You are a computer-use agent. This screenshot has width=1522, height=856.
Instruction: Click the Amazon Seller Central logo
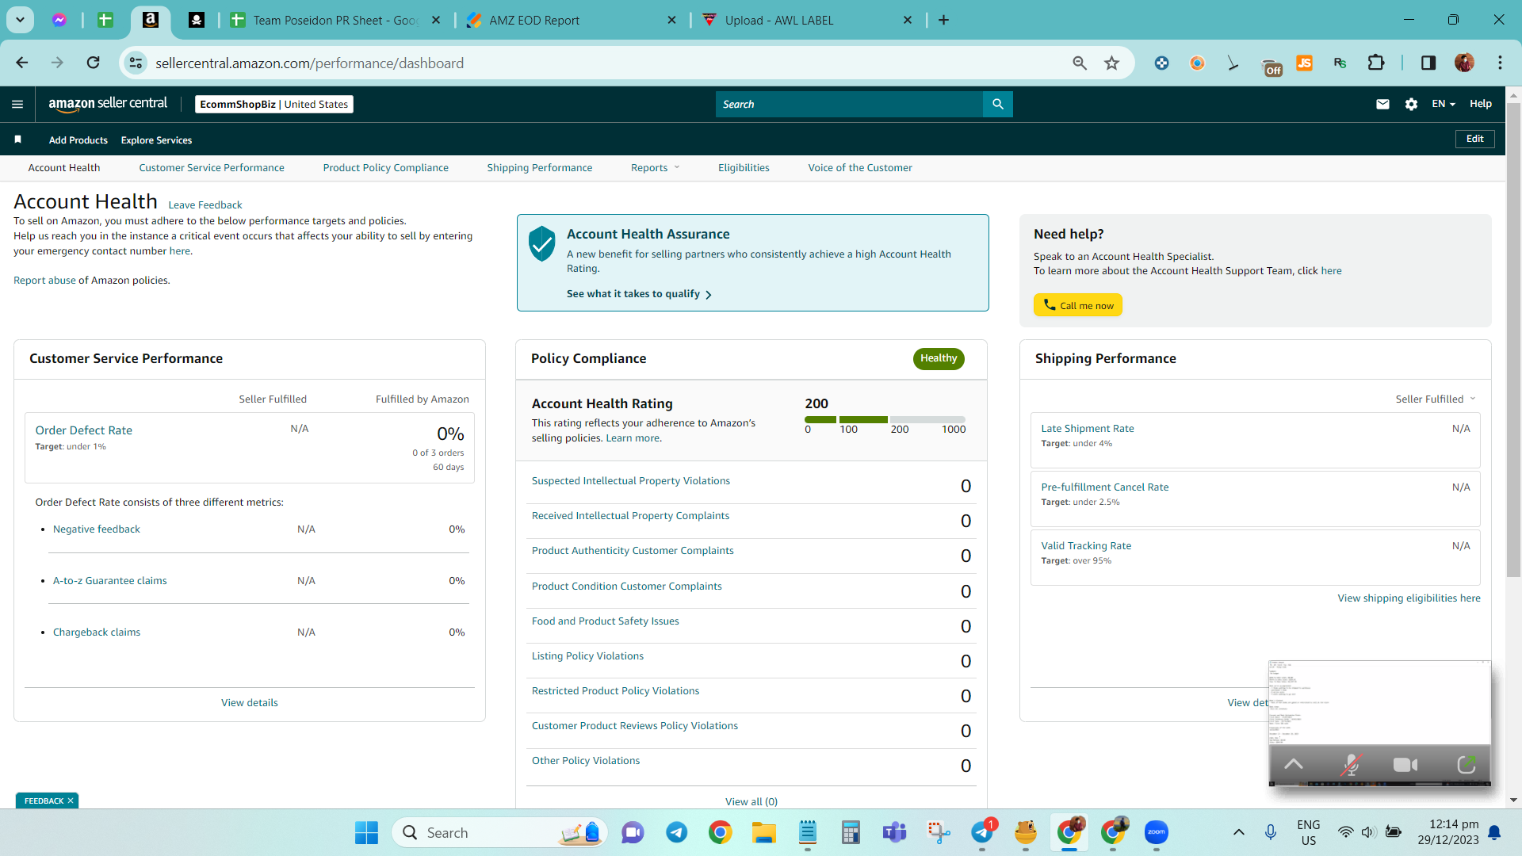coord(108,104)
